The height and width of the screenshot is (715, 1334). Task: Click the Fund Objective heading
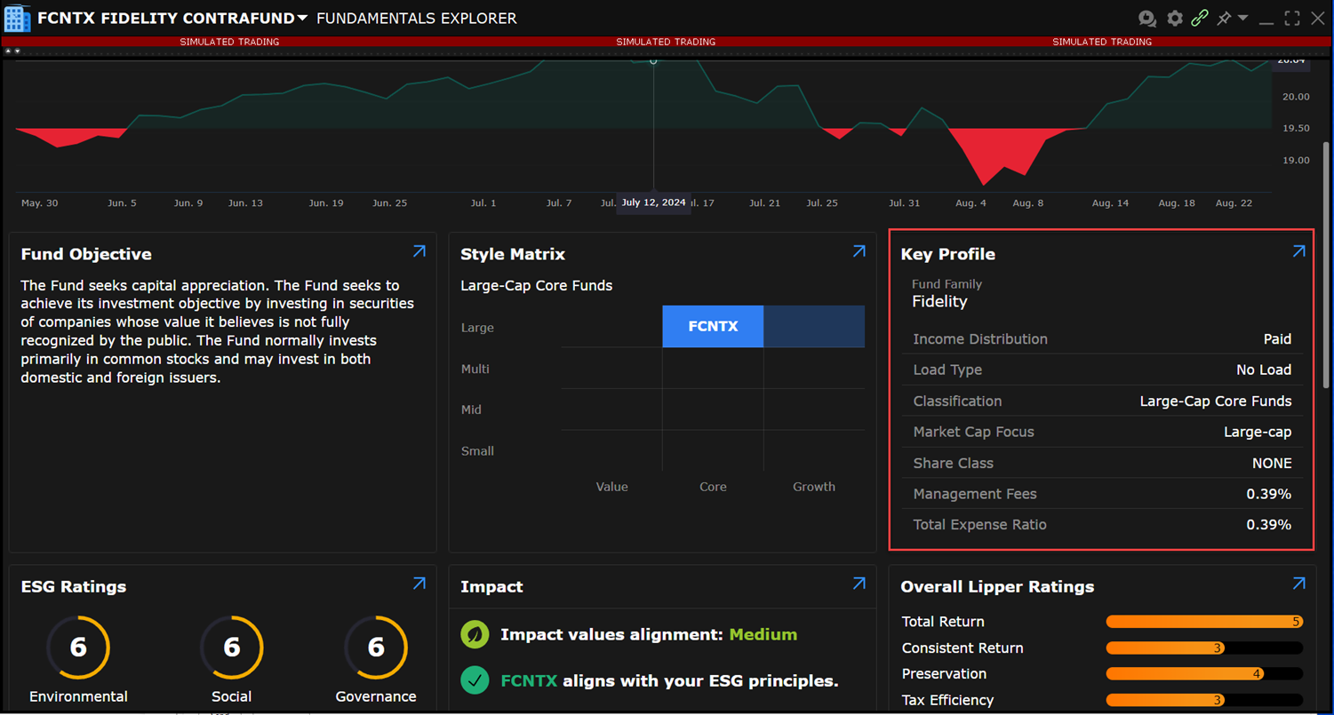pyautogui.click(x=86, y=254)
